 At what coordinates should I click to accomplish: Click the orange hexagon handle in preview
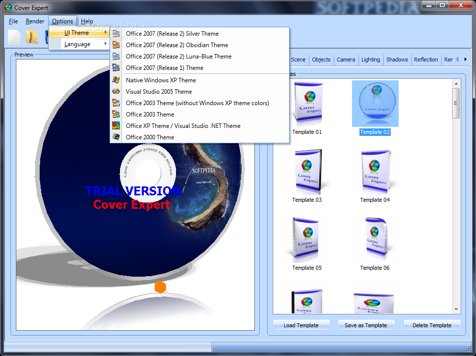(160, 287)
